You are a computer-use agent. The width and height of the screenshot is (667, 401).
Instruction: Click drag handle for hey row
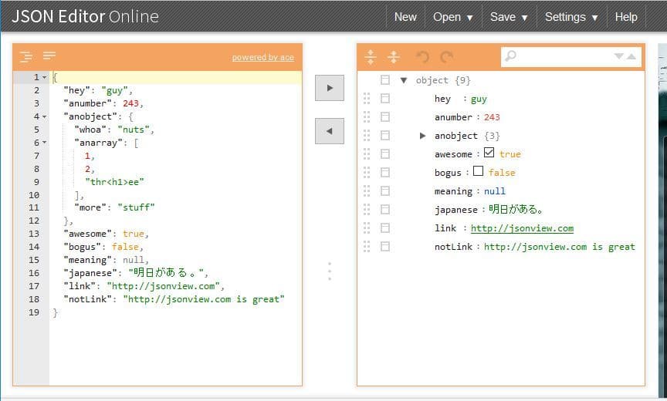click(x=367, y=99)
